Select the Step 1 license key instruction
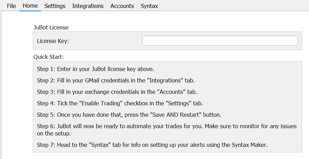 [96, 69]
